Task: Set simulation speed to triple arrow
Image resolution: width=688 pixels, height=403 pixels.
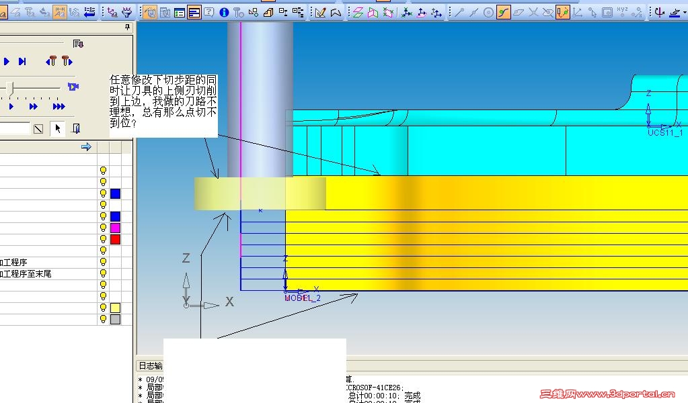Action: 59,106
